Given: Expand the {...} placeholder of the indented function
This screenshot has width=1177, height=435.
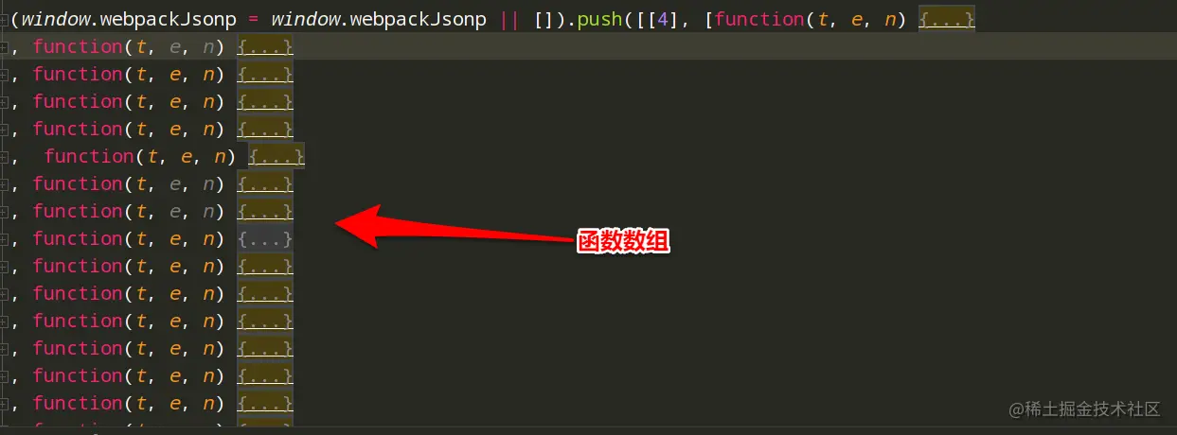Looking at the screenshot, I should tap(276, 156).
